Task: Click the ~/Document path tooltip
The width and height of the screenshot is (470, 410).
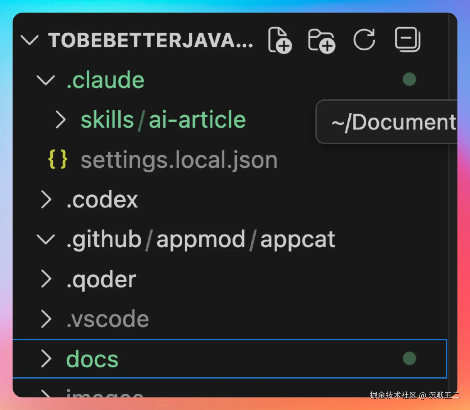Action: 386,122
